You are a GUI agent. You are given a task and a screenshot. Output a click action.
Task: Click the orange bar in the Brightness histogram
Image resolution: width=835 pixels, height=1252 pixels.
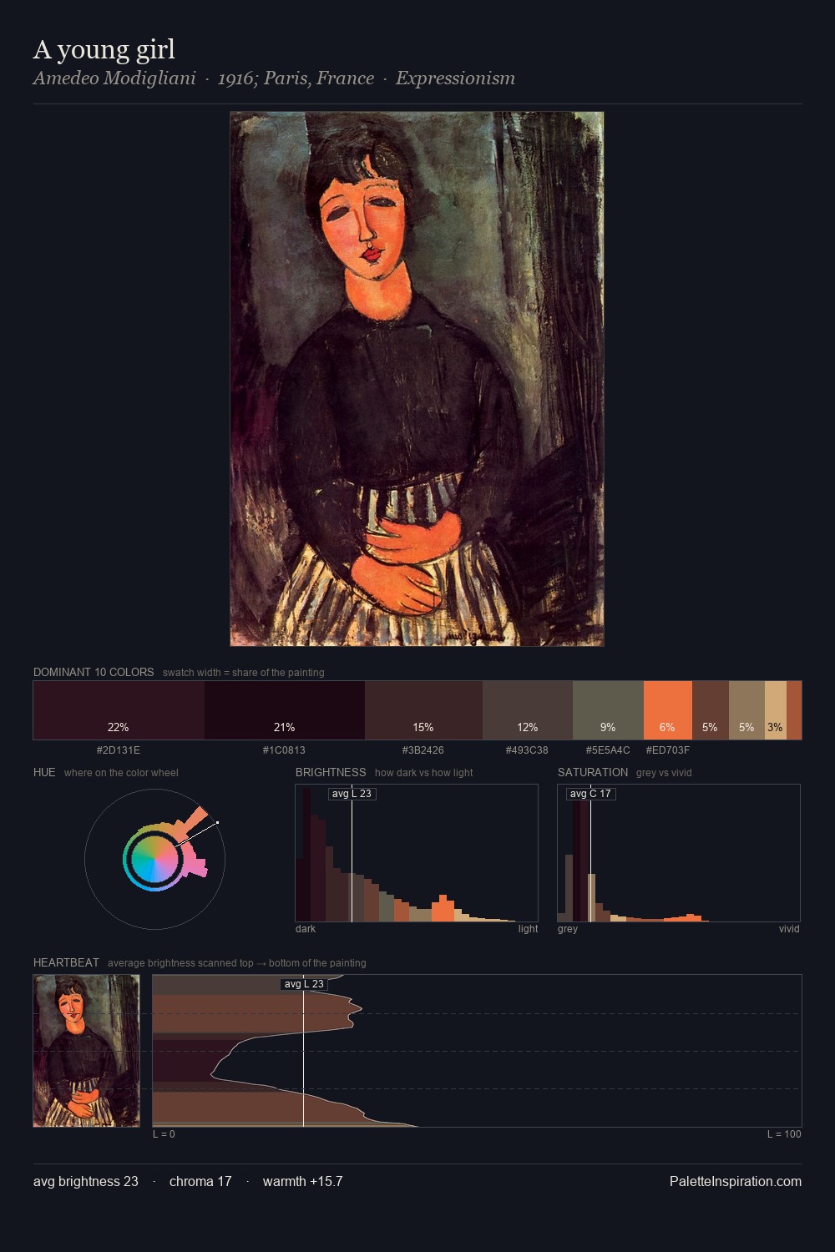pos(443,908)
